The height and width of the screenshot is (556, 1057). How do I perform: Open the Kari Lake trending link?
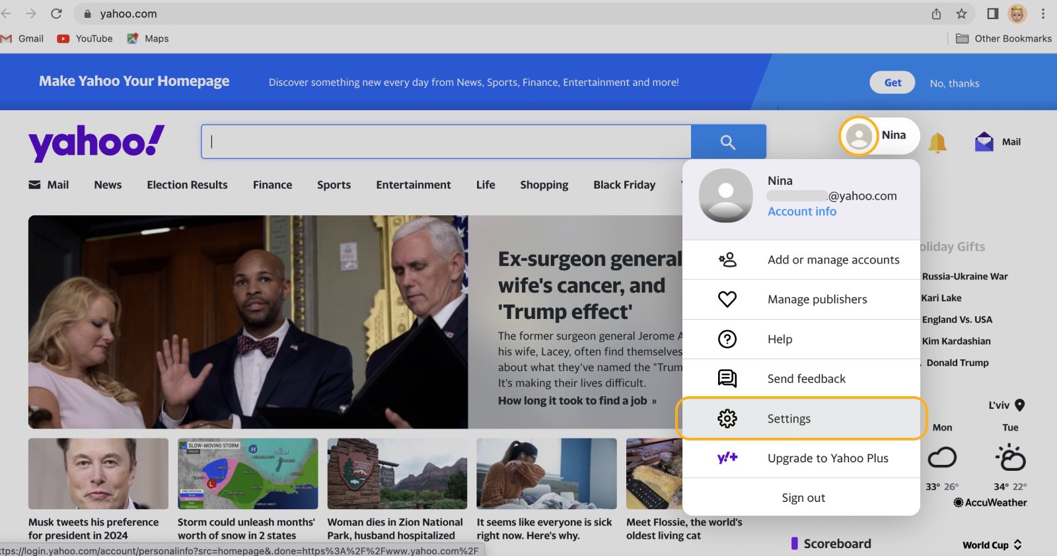[x=941, y=298]
